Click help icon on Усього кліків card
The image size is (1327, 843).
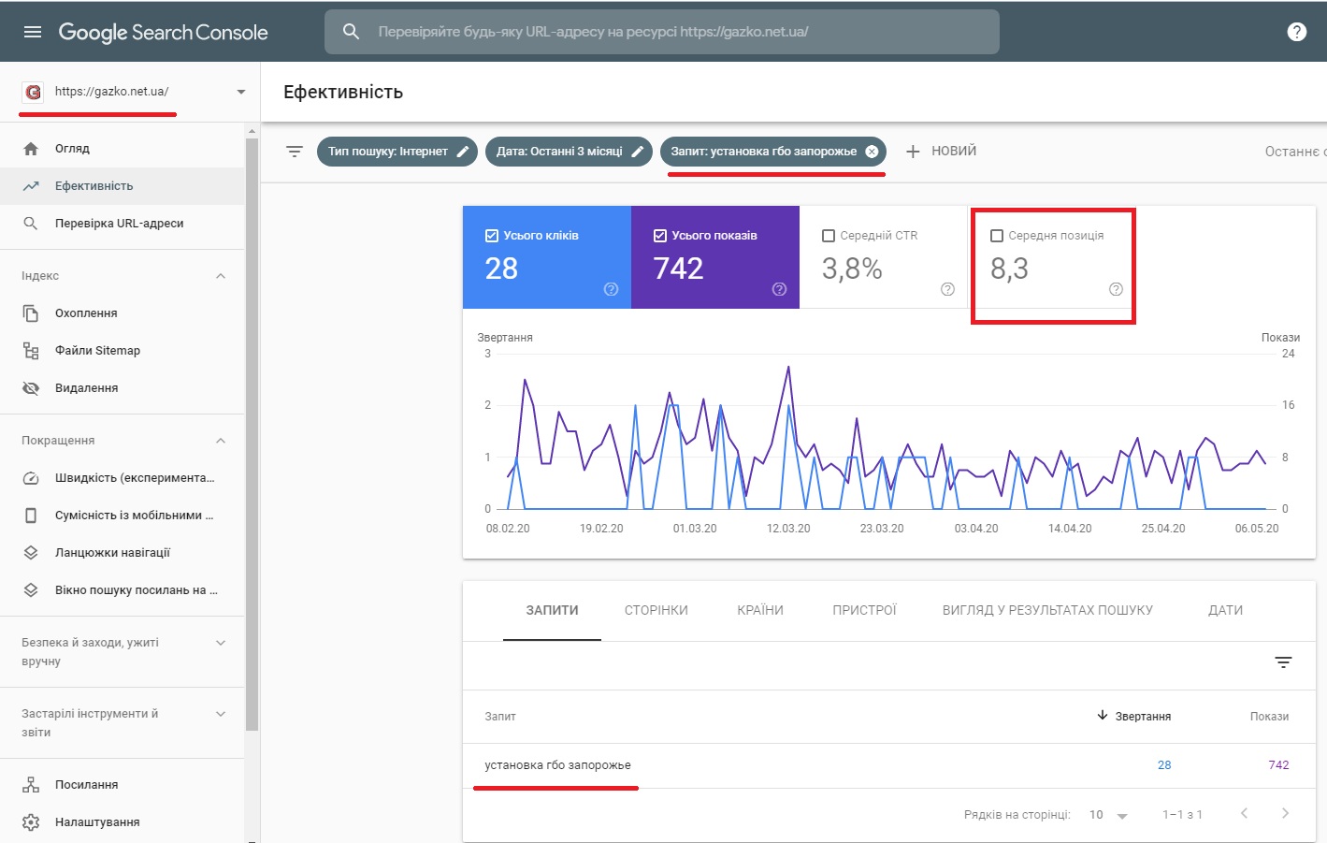611,289
